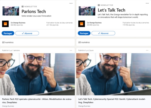Image resolution: width=151 pixels, height=108 pixels.
Task: Open three-dot menu on Parlons Tech #22 post
Action: 71,50
